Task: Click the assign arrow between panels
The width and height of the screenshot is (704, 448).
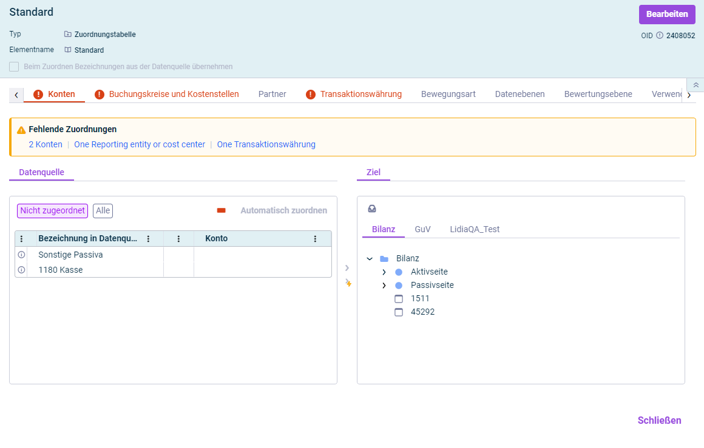Action: pos(347,268)
